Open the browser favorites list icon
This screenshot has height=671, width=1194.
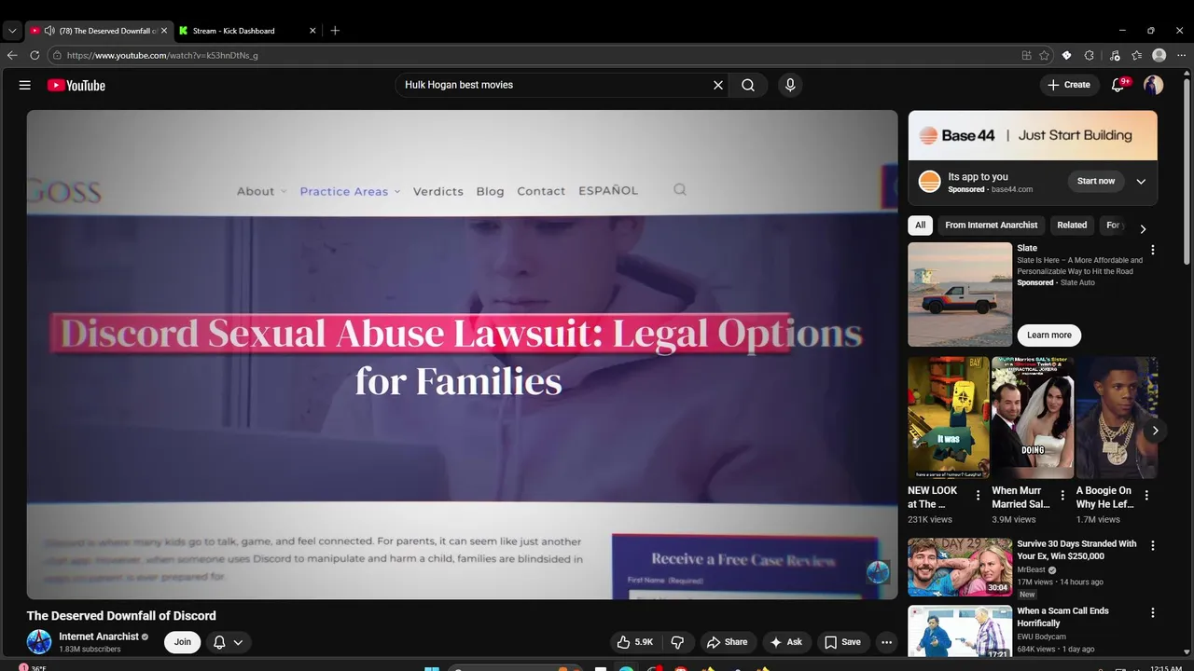(1136, 55)
